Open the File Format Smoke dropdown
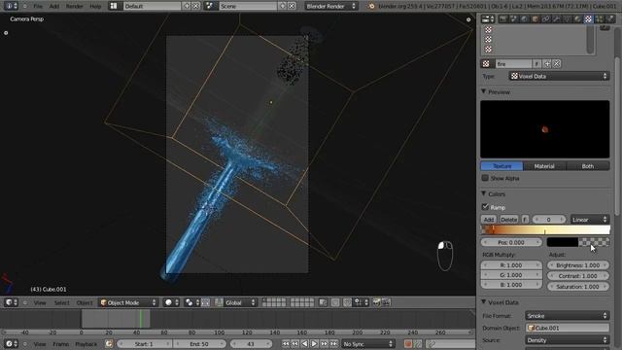The width and height of the screenshot is (622, 350). point(568,316)
